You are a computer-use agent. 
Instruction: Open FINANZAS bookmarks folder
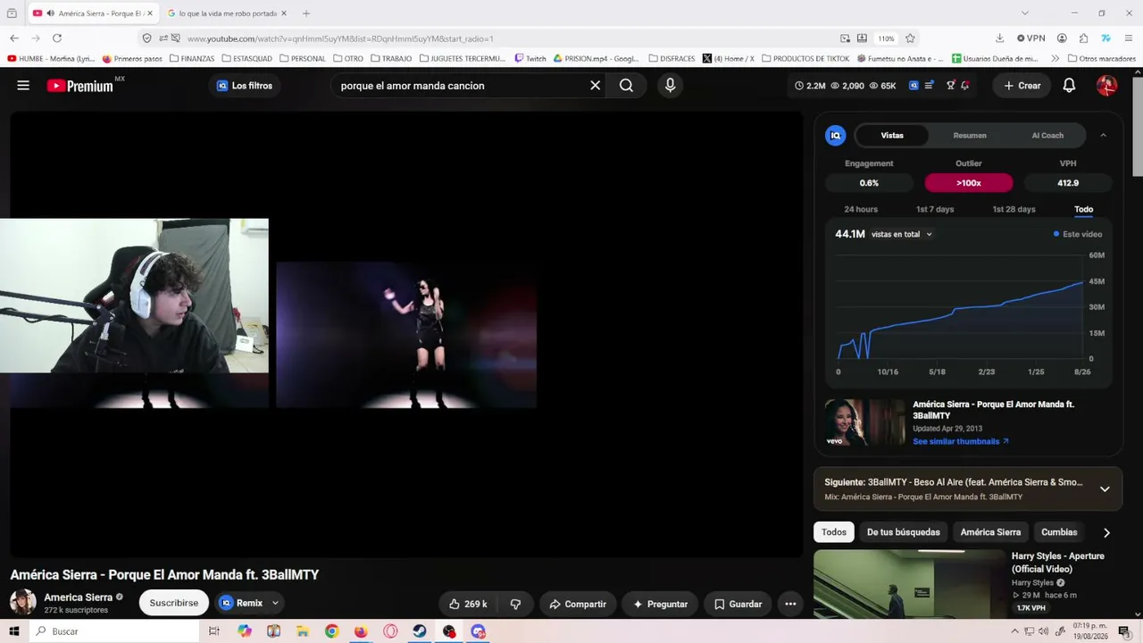192,59
